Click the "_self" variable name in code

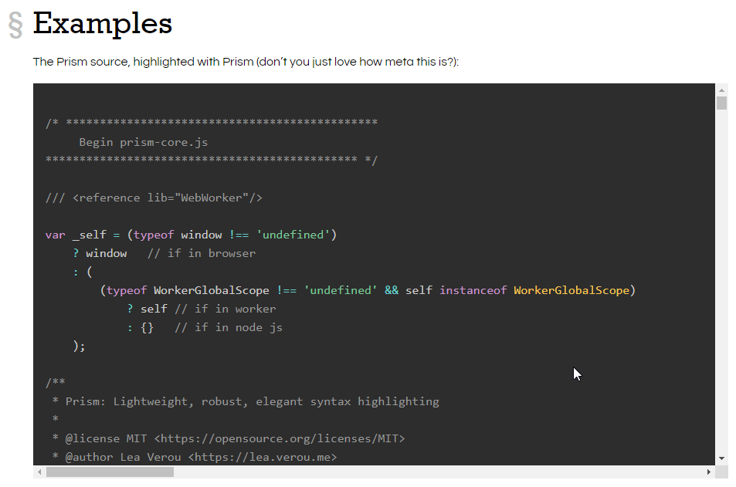click(x=89, y=235)
